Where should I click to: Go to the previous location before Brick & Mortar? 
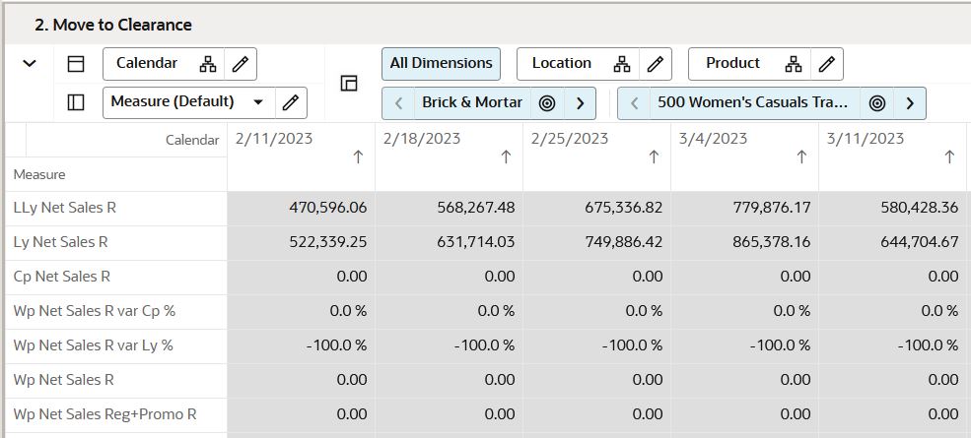pos(399,103)
